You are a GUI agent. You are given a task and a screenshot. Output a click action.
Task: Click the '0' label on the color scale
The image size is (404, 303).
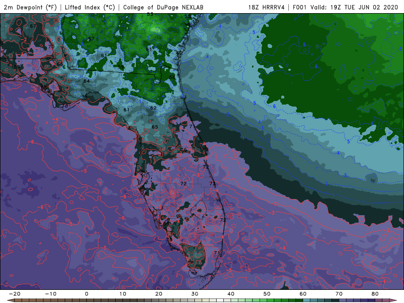(86, 294)
